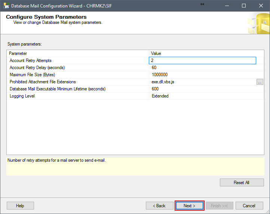Image resolution: width=270 pixels, height=214 pixels.
Task: Click the Prohibited Attachment File Extensions label
Action: tap(43, 82)
